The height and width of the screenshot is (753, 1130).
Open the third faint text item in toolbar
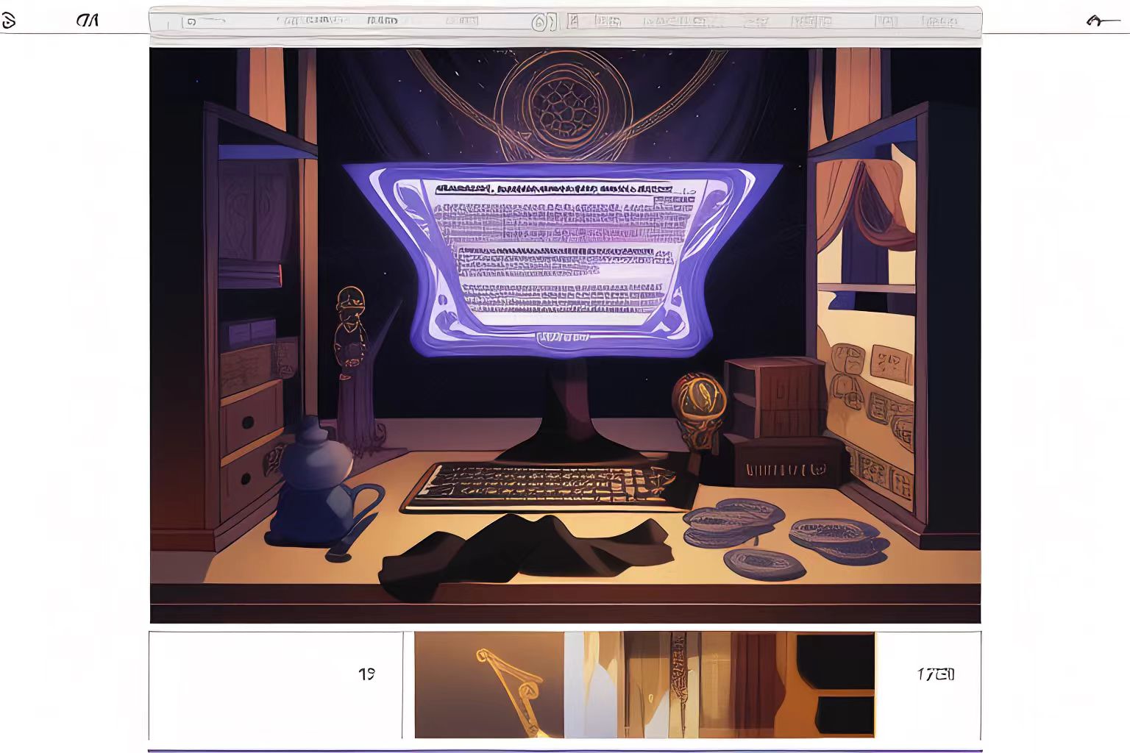(462, 21)
